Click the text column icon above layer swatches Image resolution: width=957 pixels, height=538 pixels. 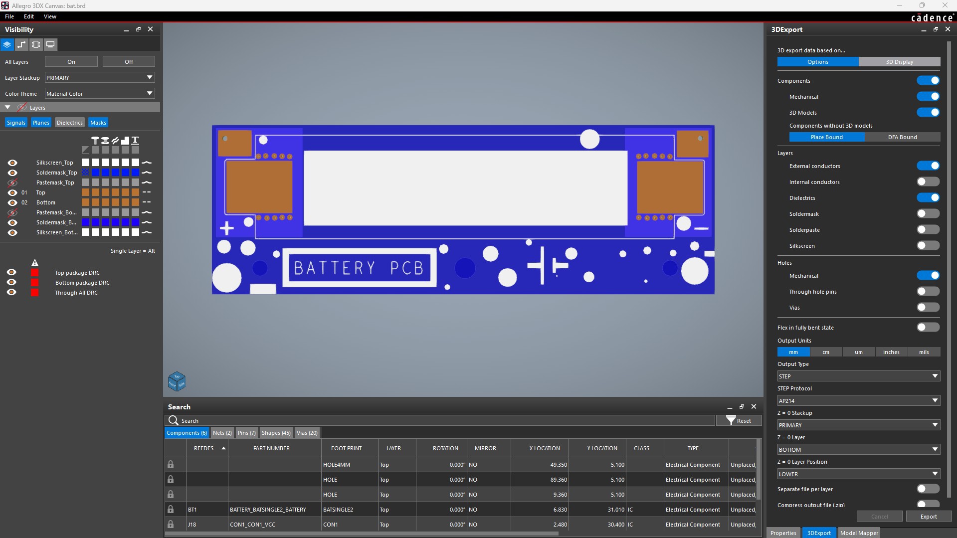pos(135,141)
